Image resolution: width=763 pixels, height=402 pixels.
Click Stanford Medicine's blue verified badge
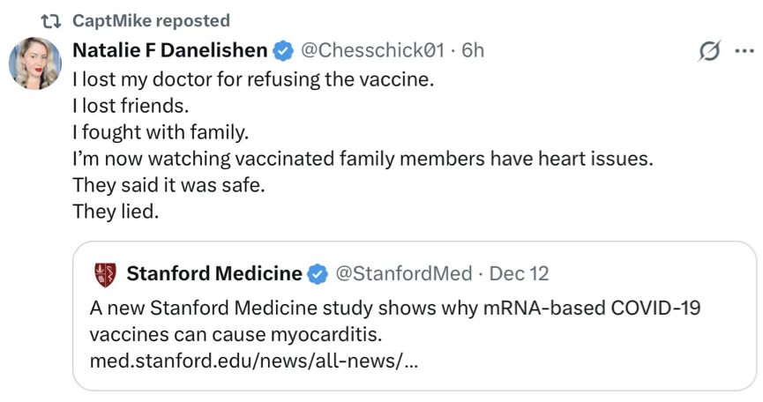318,274
